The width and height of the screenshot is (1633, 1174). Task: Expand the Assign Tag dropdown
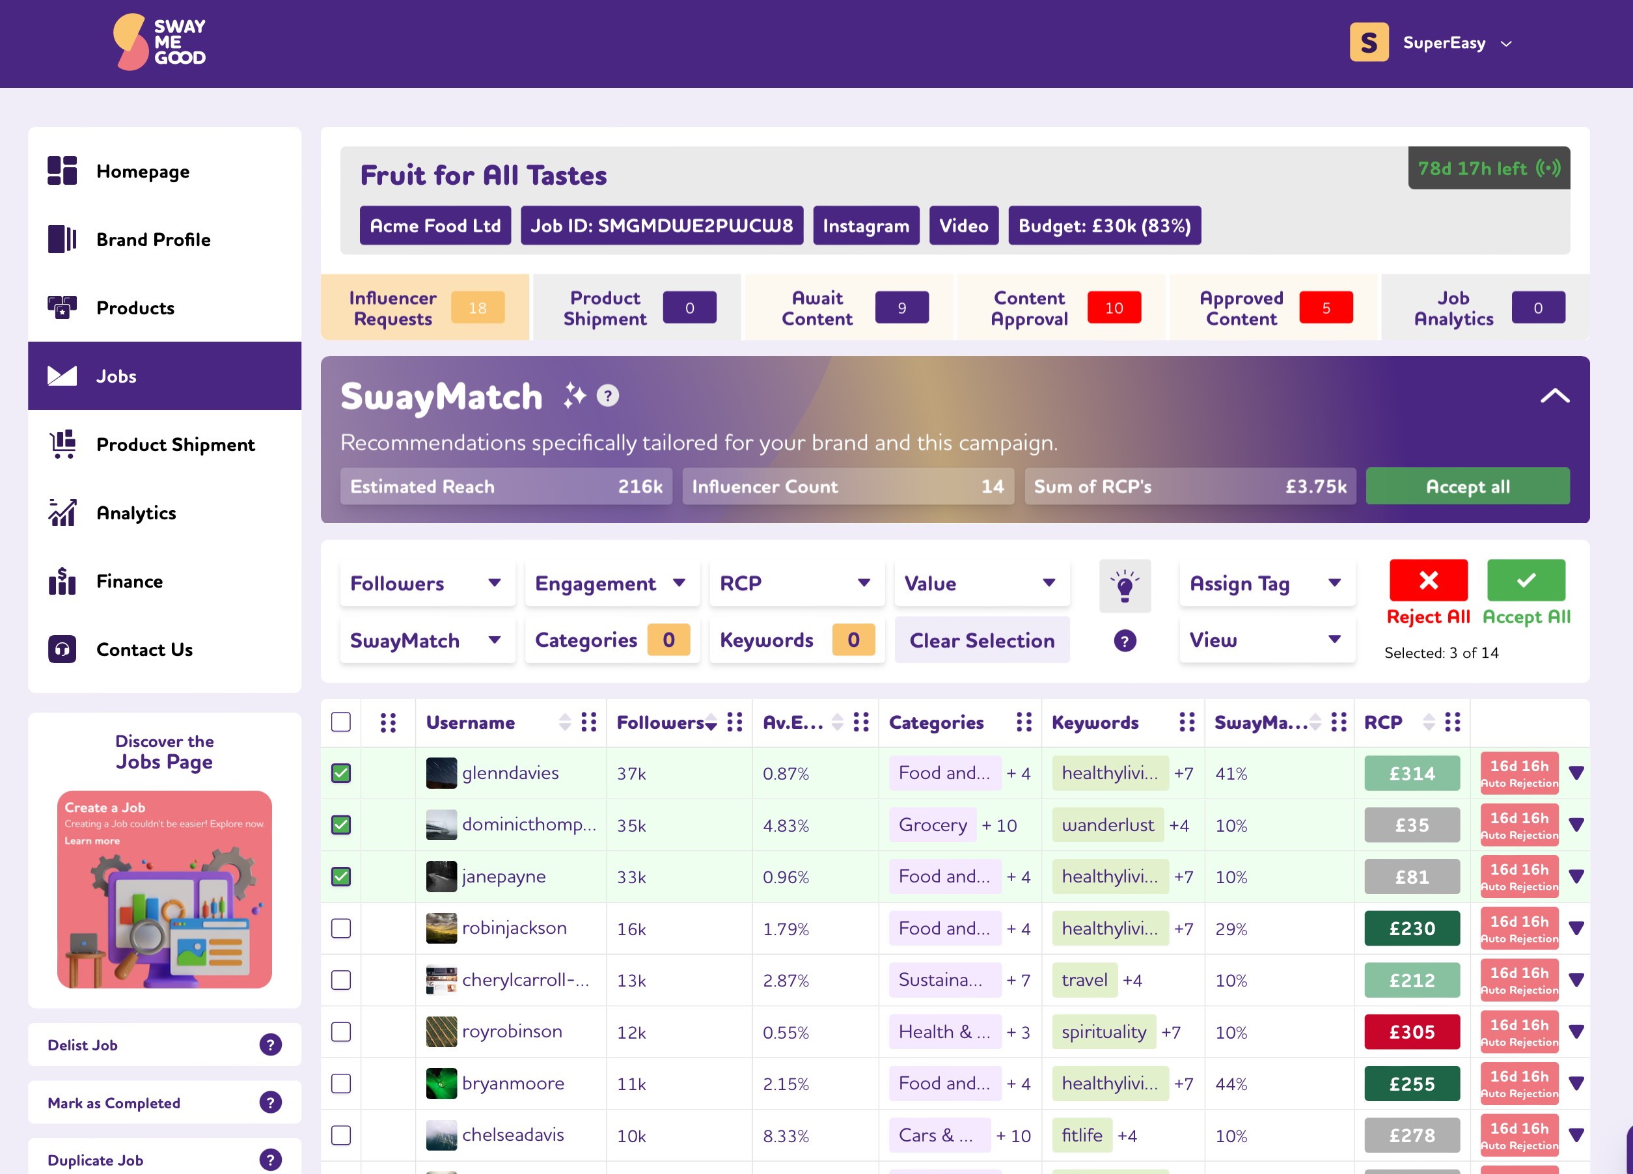point(1267,583)
